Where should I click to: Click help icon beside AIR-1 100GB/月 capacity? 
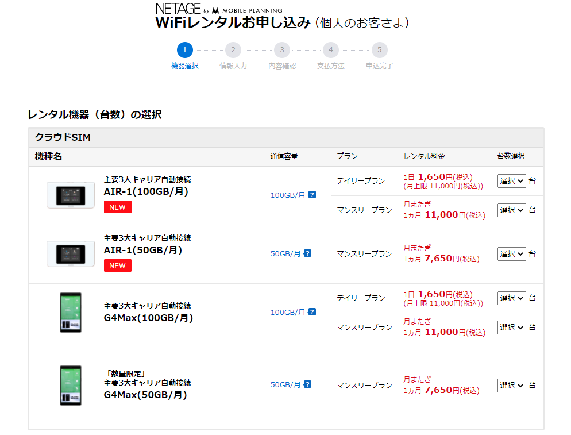(x=312, y=195)
